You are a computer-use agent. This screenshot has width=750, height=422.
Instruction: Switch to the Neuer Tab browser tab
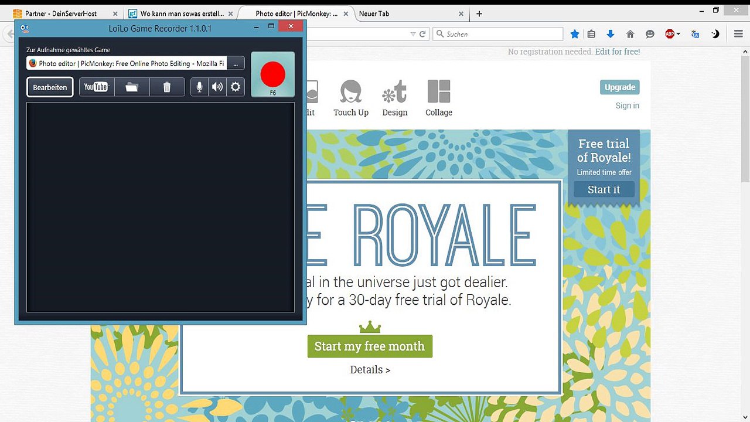coord(410,13)
